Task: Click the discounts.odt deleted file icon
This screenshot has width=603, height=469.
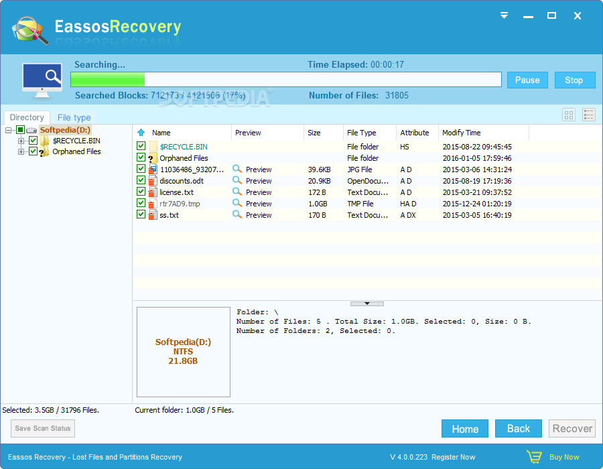Action: coord(153,181)
